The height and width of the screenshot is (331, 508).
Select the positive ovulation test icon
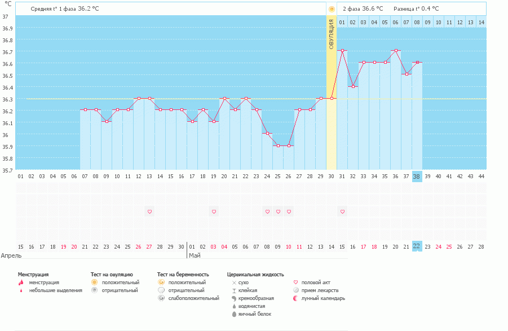pyautogui.click(x=94, y=283)
